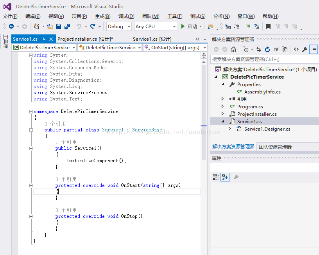Collapse the Service1 class block
This screenshot has width=319, height=255.
point(31,130)
